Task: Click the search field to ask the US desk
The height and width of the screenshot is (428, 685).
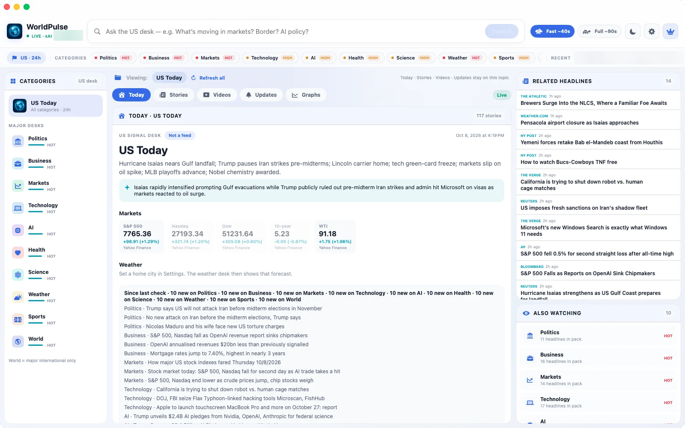Action: (x=291, y=31)
